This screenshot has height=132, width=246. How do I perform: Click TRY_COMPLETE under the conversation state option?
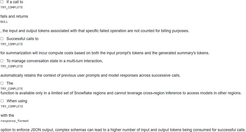tap(12, 66)
